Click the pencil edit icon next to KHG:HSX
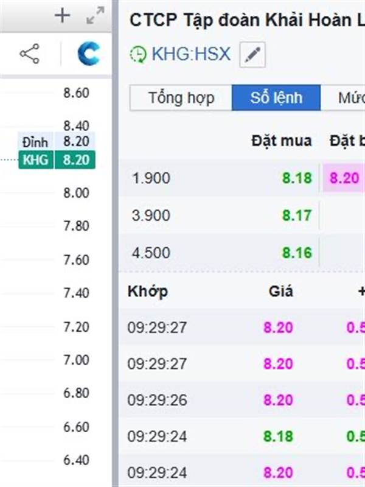The image size is (365, 487). 252,55
